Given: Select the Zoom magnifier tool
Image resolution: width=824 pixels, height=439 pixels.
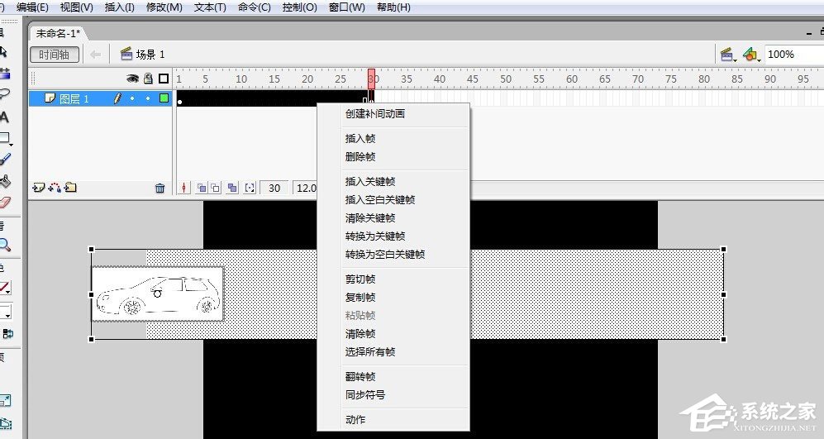Looking at the screenshot, I should (5, 245).
